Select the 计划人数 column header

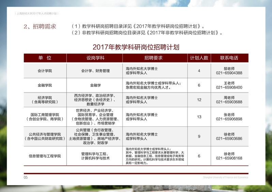[199, 58]
